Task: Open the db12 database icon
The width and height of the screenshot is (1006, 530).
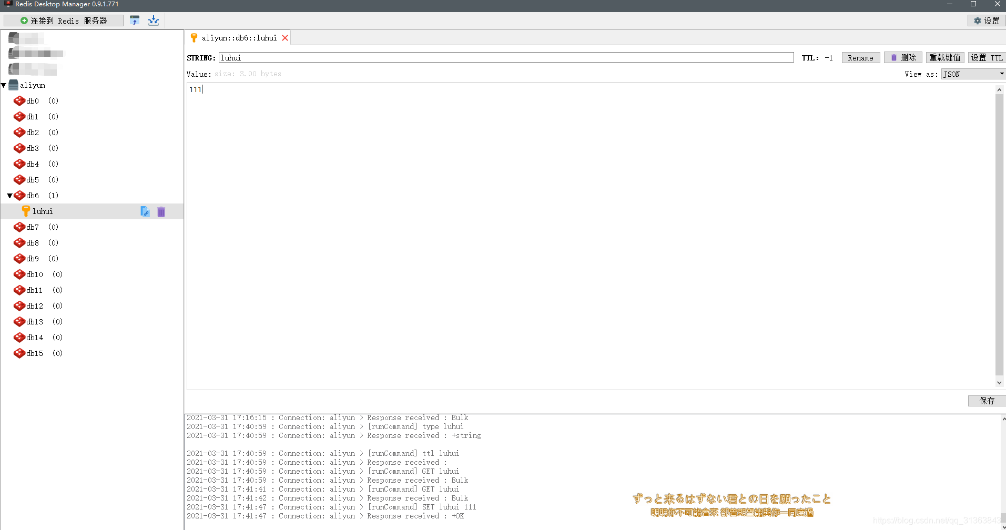Action: 19,306
